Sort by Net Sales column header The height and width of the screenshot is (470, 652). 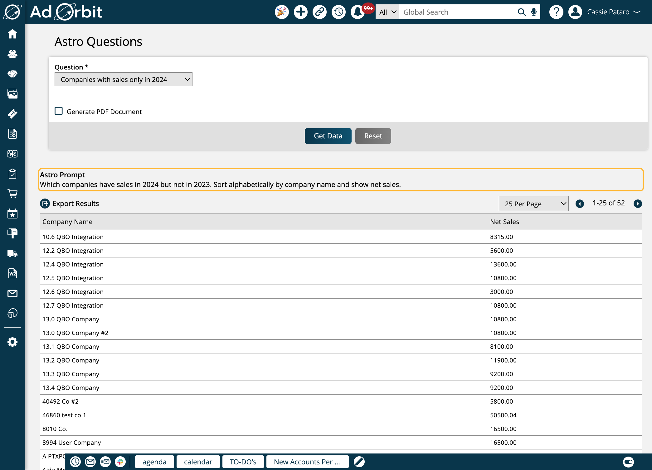click(504, 222)
